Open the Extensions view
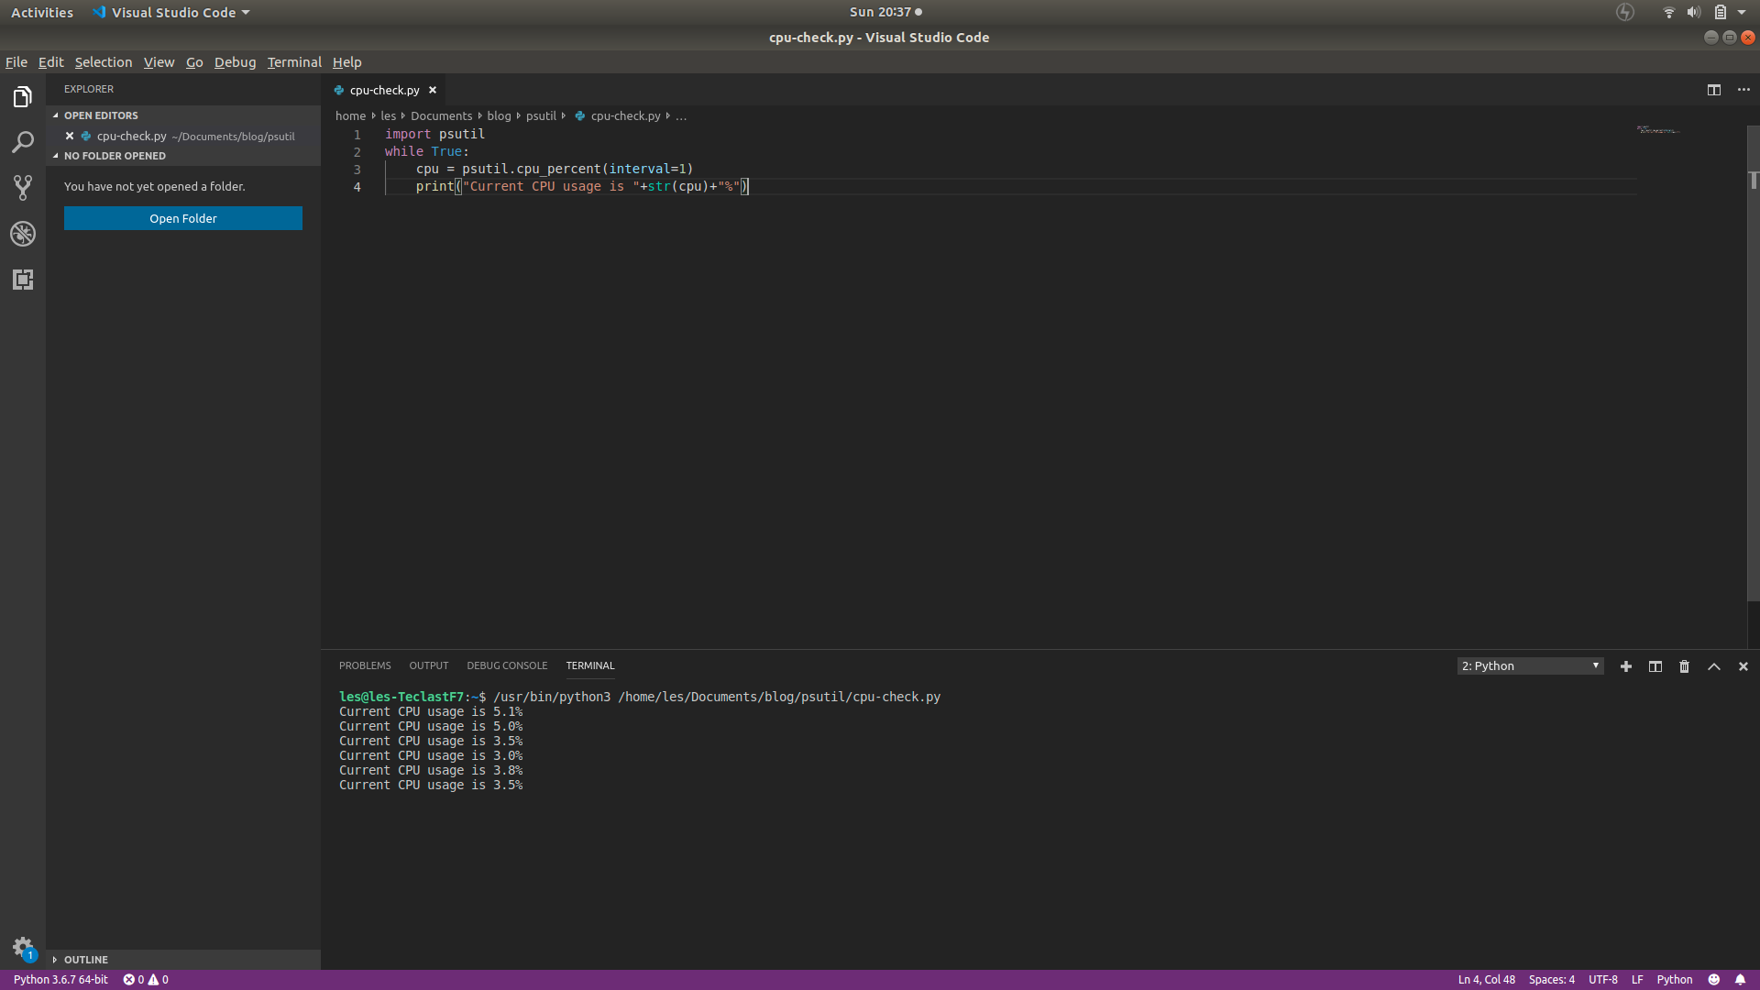The width and height of the screenshot is (1760, 990). pos(23,280)
